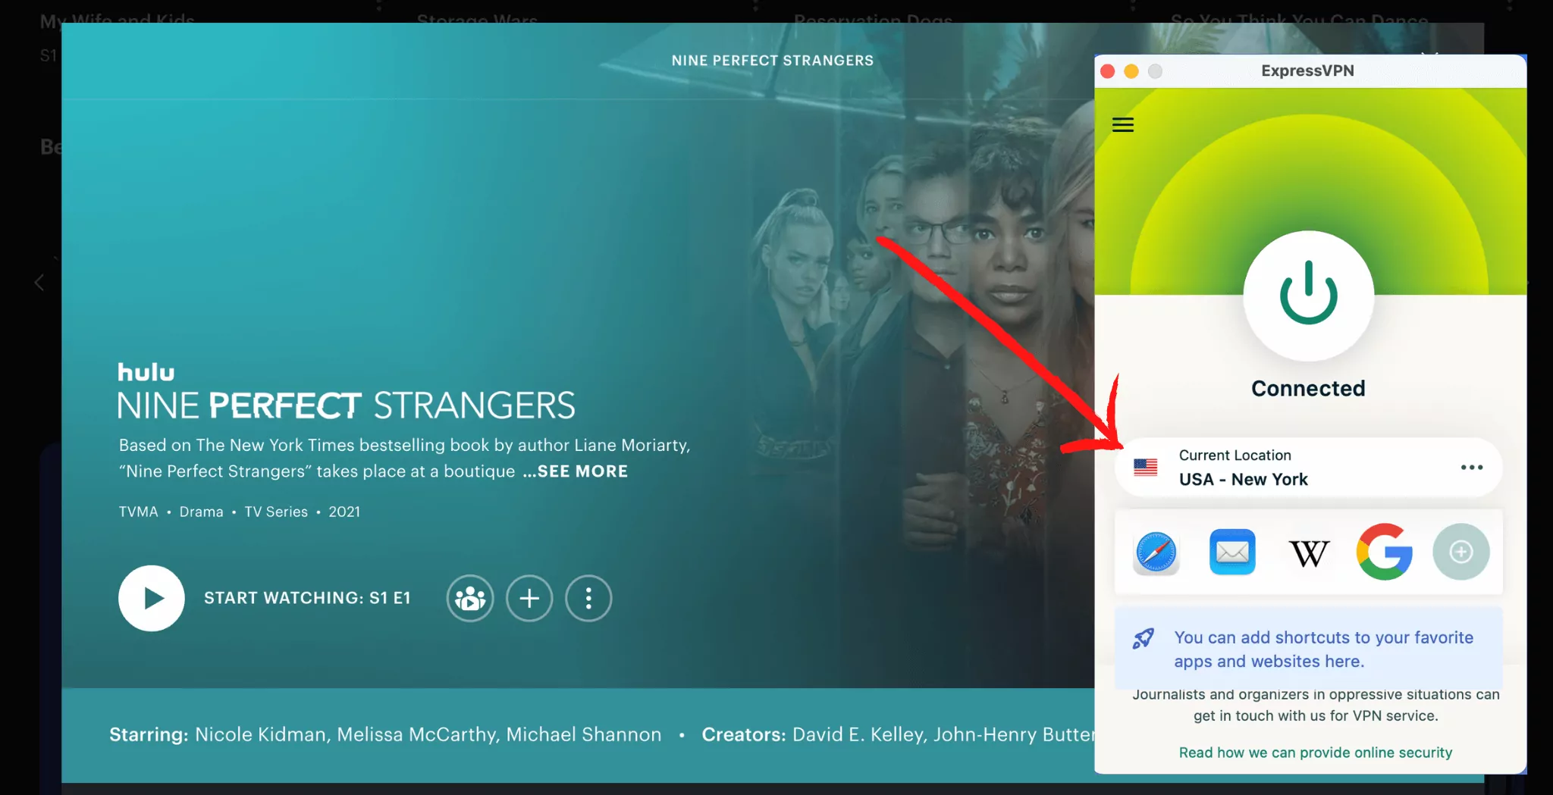The height and width of the screenshot is (795, 1553).
Task: Select the USA - New York location
Action: (x=1308, y=467)
